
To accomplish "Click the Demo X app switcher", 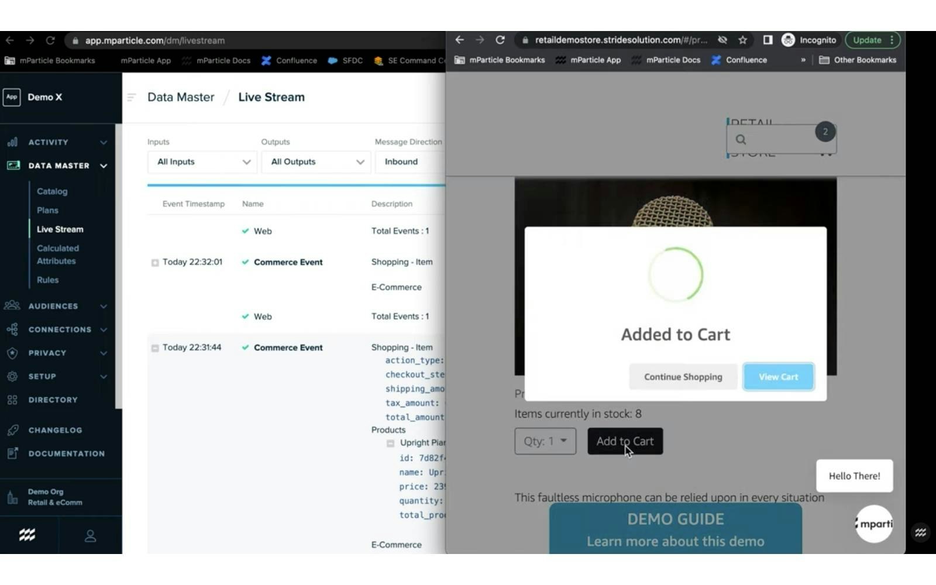I will coord(33,97).
